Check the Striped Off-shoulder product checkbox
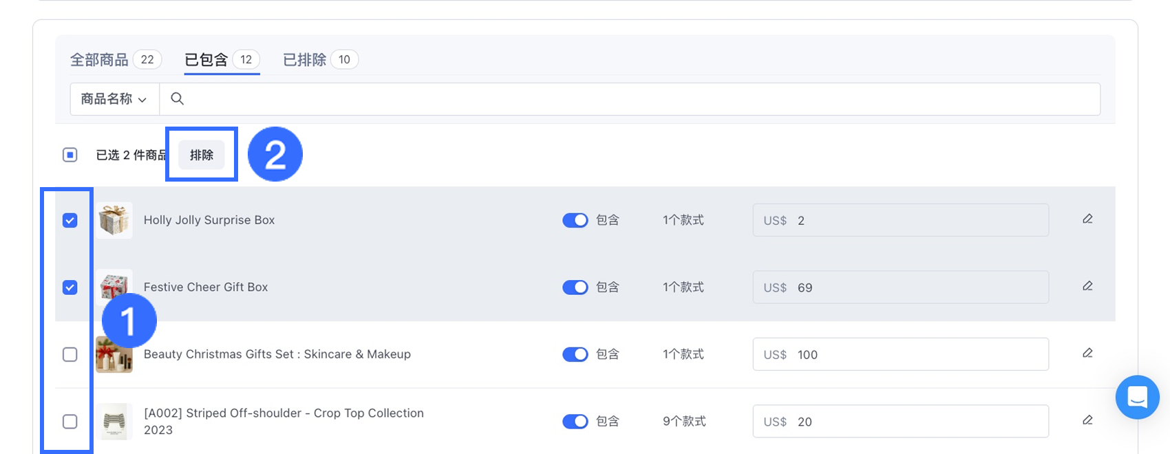The width and height of the screenshot is (1170, 454). (x=70, y=421)
